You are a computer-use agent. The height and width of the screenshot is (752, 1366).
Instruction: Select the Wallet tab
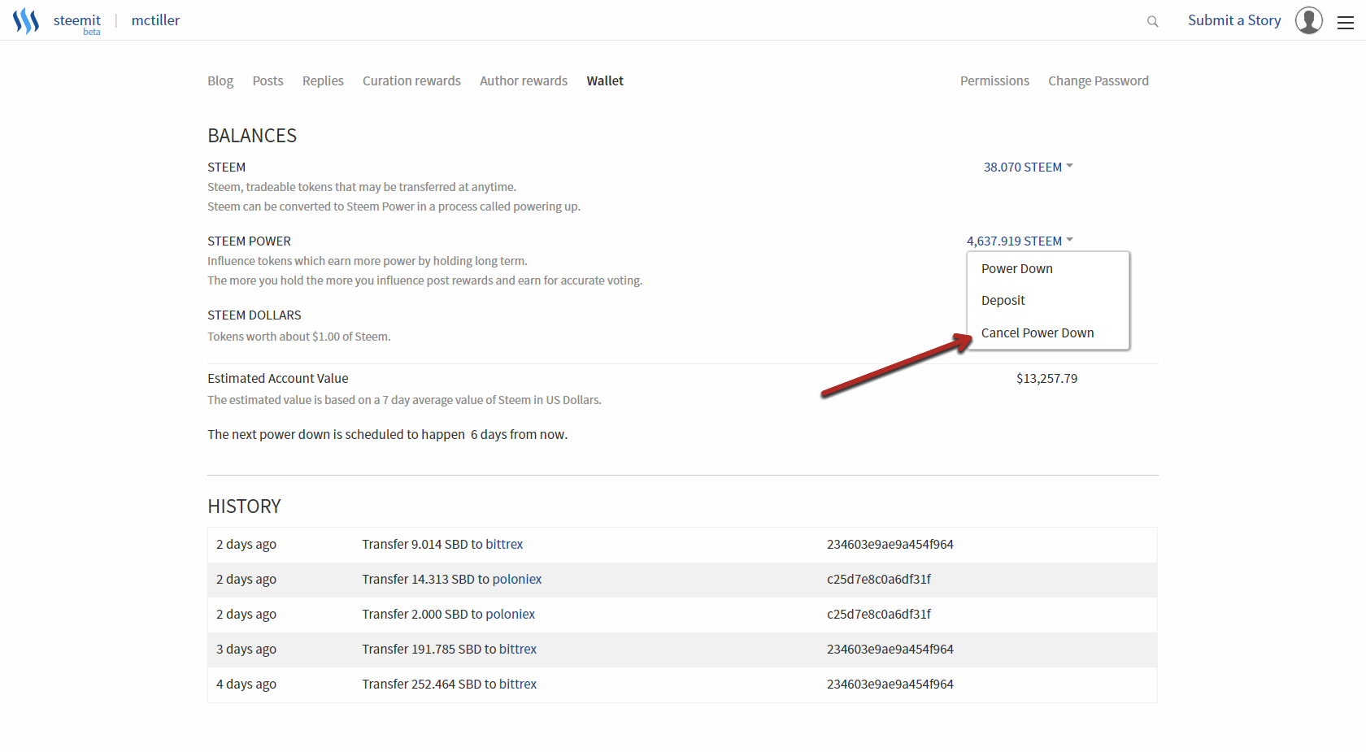tap(605, 80)
